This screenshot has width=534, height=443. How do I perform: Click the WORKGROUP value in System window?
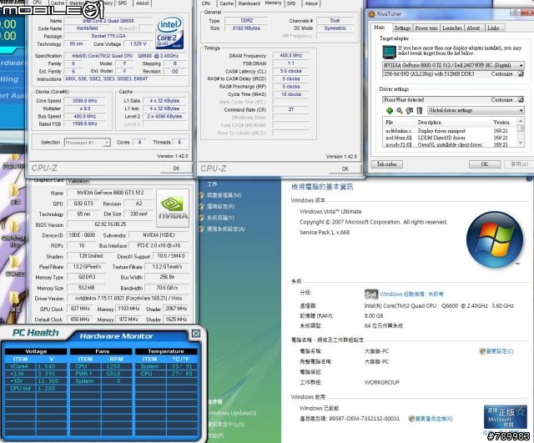pyautogui.click(x=381, y=382)
